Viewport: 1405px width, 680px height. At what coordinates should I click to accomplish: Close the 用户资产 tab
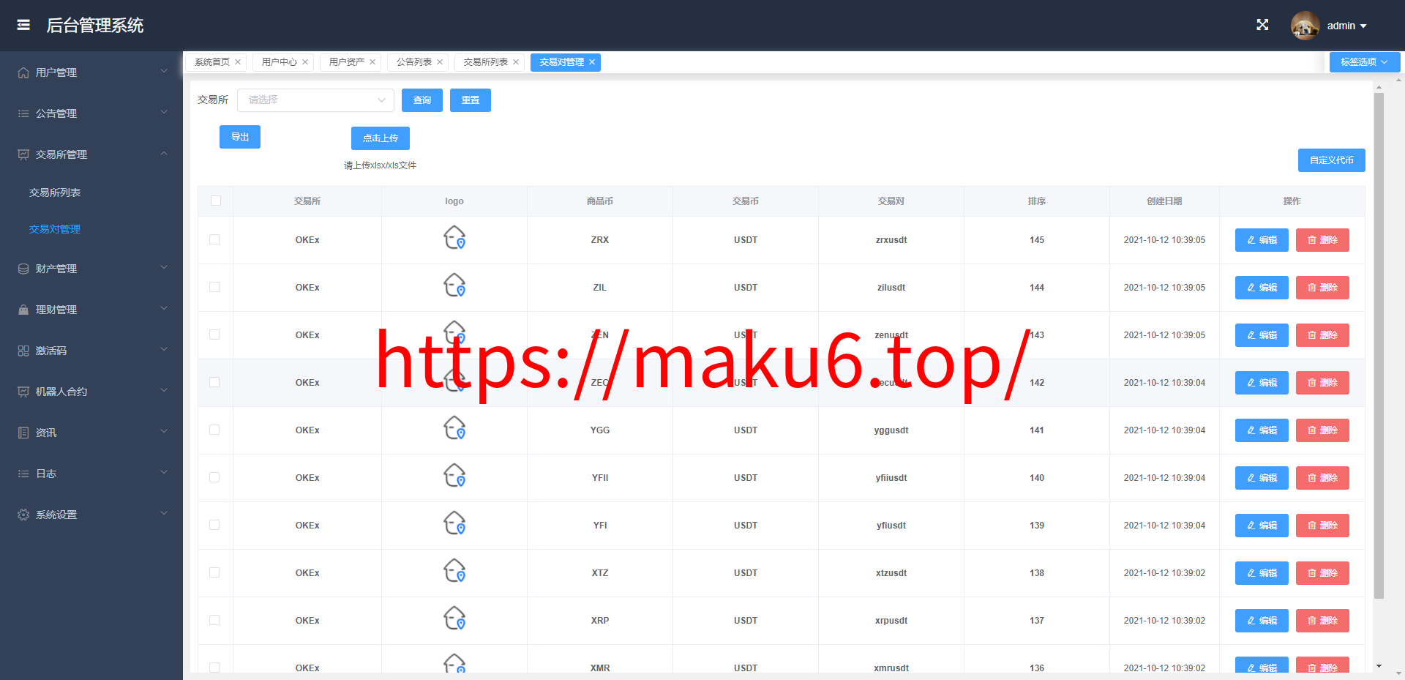tap(372, 62)
